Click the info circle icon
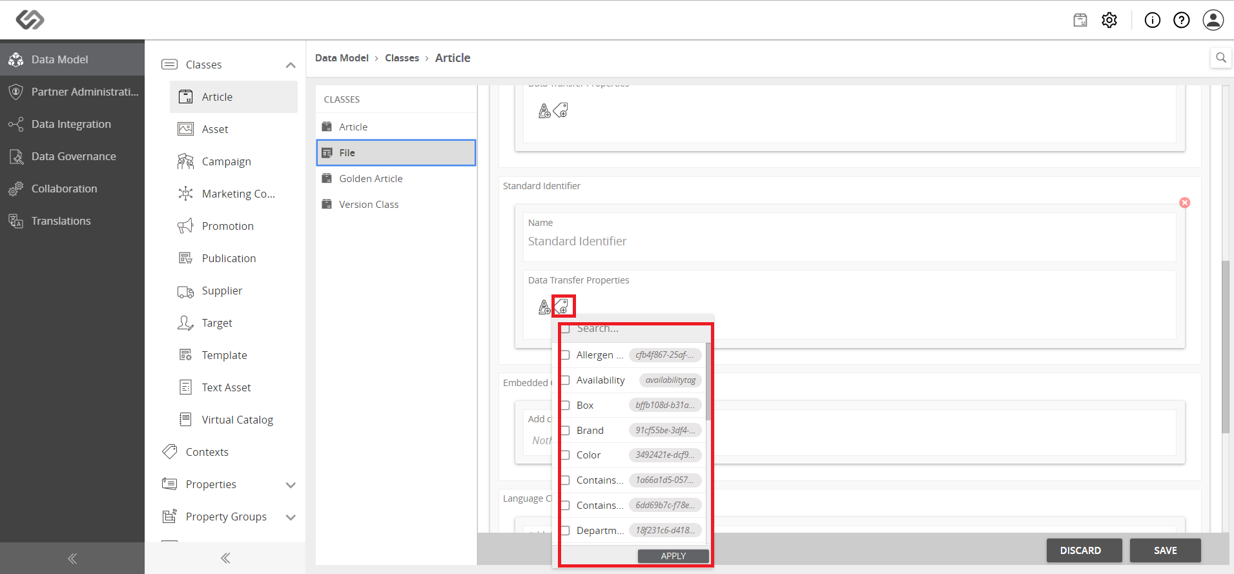The image size is (1234, 574). pyautogui.click(x=1153, y=20)
